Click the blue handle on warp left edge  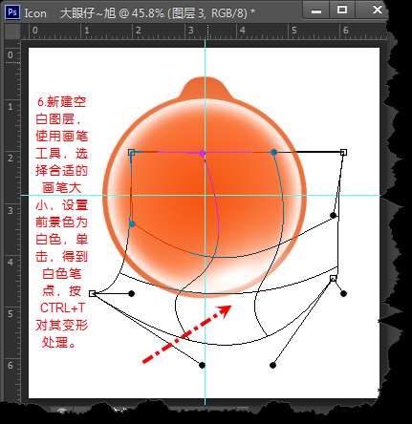[x=132, y=224]
